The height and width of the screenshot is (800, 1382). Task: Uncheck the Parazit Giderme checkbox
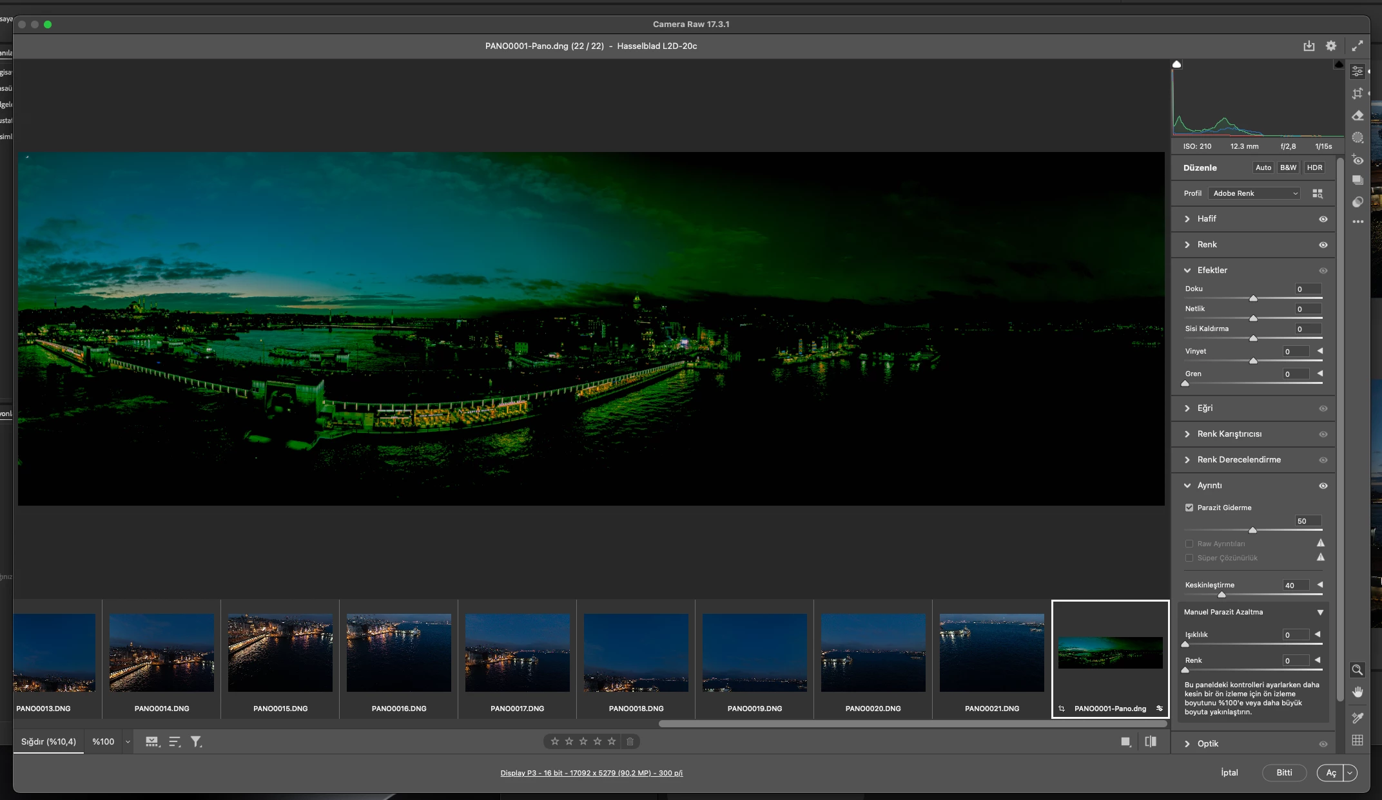coord(1189,508)
